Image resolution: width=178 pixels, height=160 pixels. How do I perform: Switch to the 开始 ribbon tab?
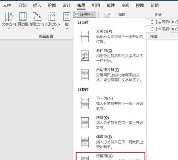22,5
